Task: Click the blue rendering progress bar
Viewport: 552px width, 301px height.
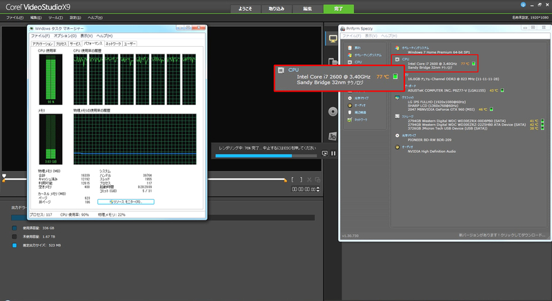Action: (x=266, y=156)
